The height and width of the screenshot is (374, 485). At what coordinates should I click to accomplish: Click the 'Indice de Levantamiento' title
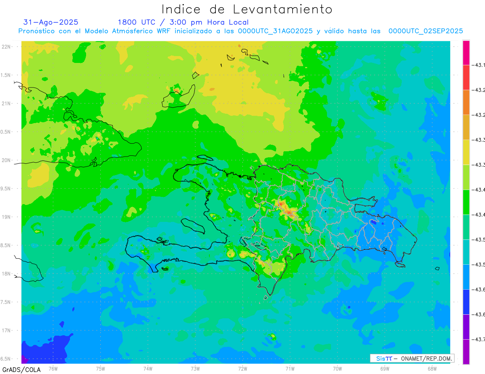click(247, 9)
